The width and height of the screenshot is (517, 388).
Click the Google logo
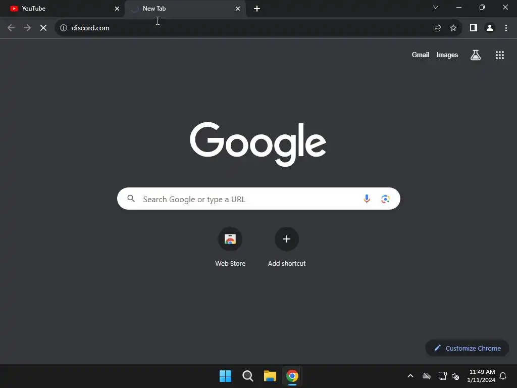[x=258, y=144]
